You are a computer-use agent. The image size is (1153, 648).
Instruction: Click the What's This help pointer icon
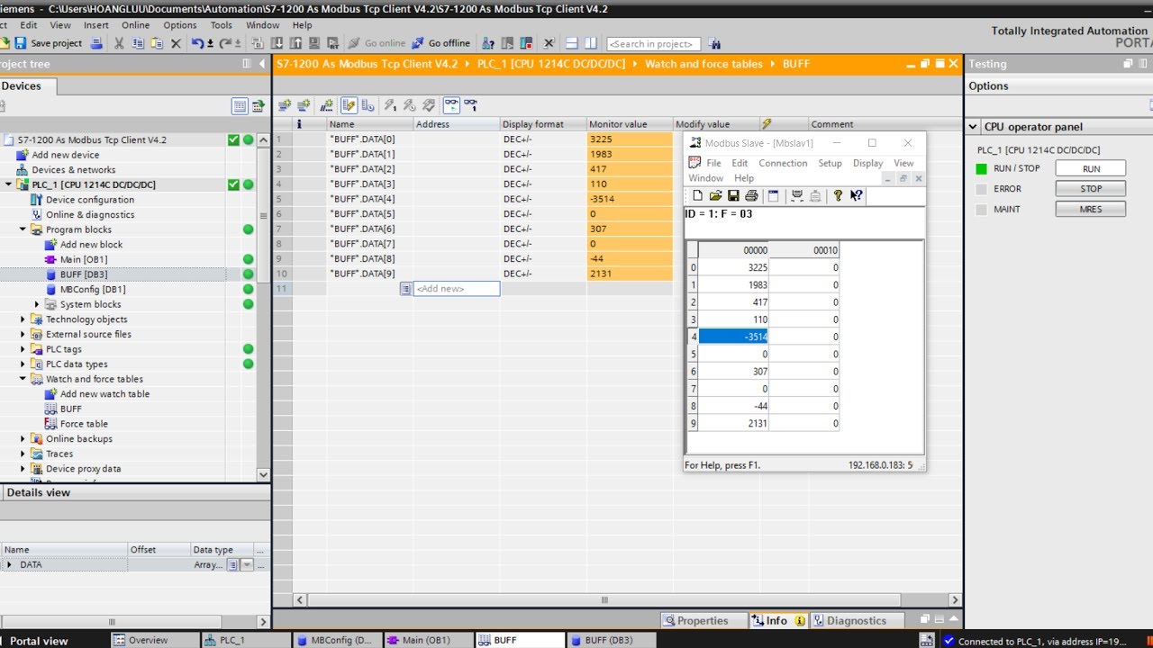click(x=857, y=195)
